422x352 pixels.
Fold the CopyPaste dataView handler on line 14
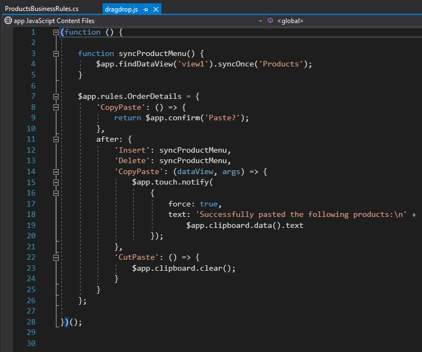coord(56,172)
